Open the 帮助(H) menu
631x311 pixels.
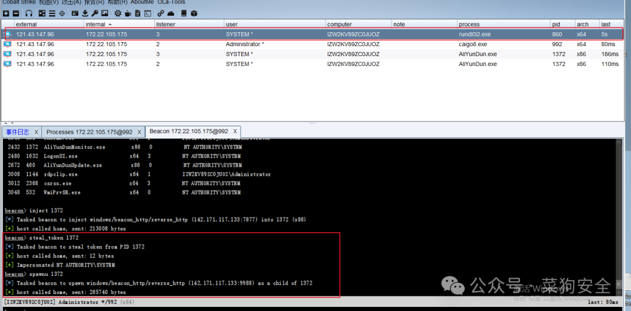pyautogui.click(x=117, y=2)
